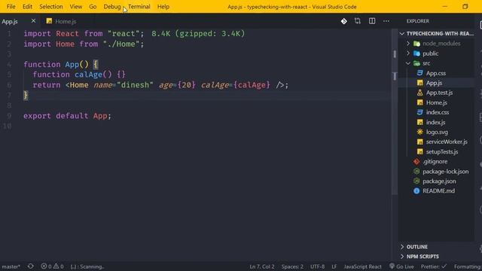Viewport: 482px width, 271px height.
Task: Open setupTests.js file
Action: pos(442,152)
